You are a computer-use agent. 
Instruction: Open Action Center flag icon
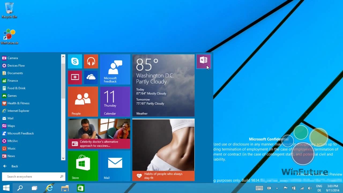click(x=285, y=188)
